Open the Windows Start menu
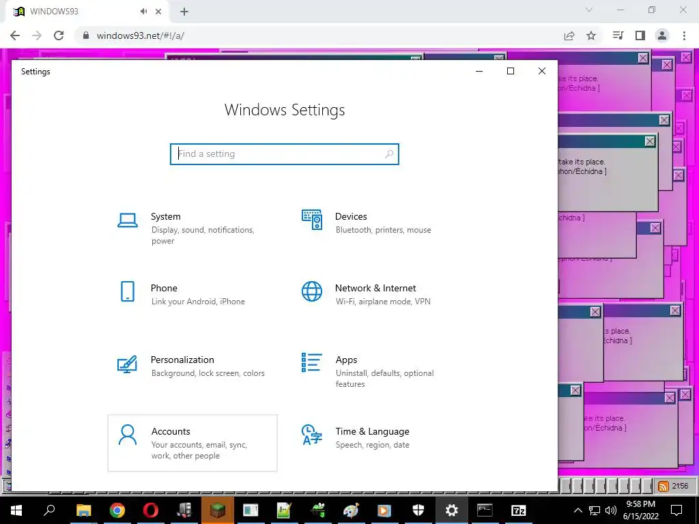 (16, 510)
